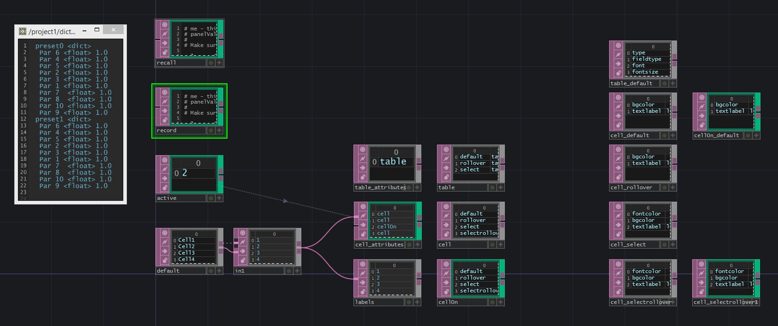Click the plus icon on in1 node
The image size is (778, 326).
click(297, 271)
